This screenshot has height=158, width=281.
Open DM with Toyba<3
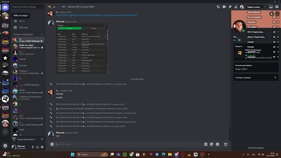(28, 72)
